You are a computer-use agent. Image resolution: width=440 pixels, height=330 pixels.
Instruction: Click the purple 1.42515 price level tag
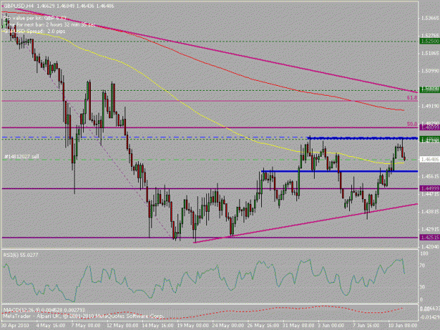(x=429, y=238)
